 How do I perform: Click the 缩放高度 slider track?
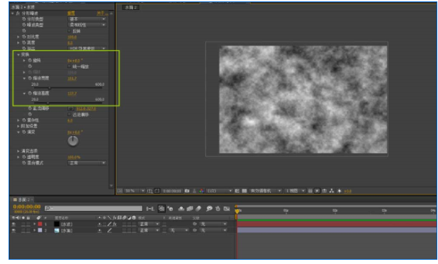pos(68,103)
